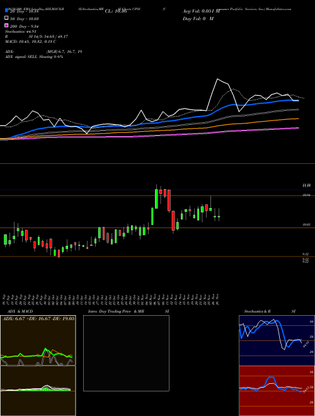Click inside the empty intraday trading price chart

coord(126,353)
